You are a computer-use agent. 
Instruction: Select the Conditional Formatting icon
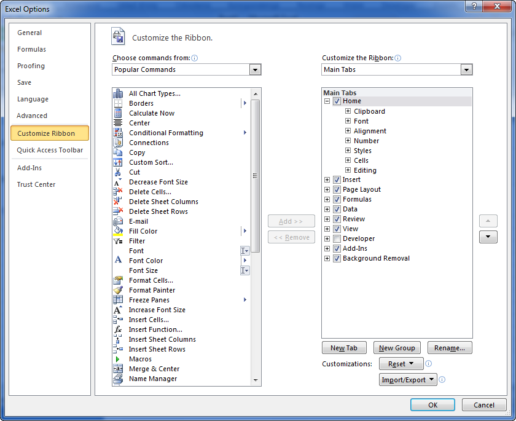point(118,133)
